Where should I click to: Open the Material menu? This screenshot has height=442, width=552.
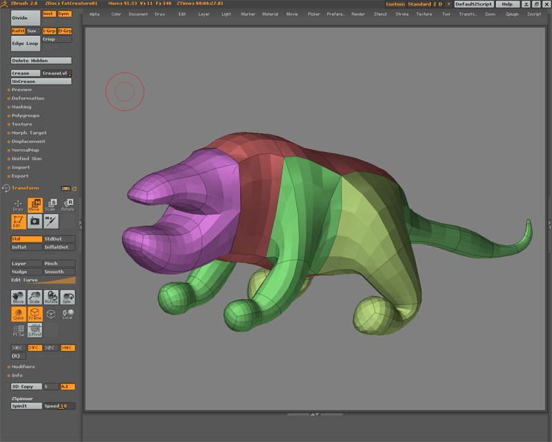(x=270, y=14)
